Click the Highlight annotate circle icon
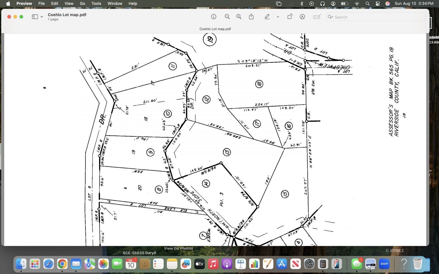The width and height of the screenshot is (439, 274). click(302, 17)
